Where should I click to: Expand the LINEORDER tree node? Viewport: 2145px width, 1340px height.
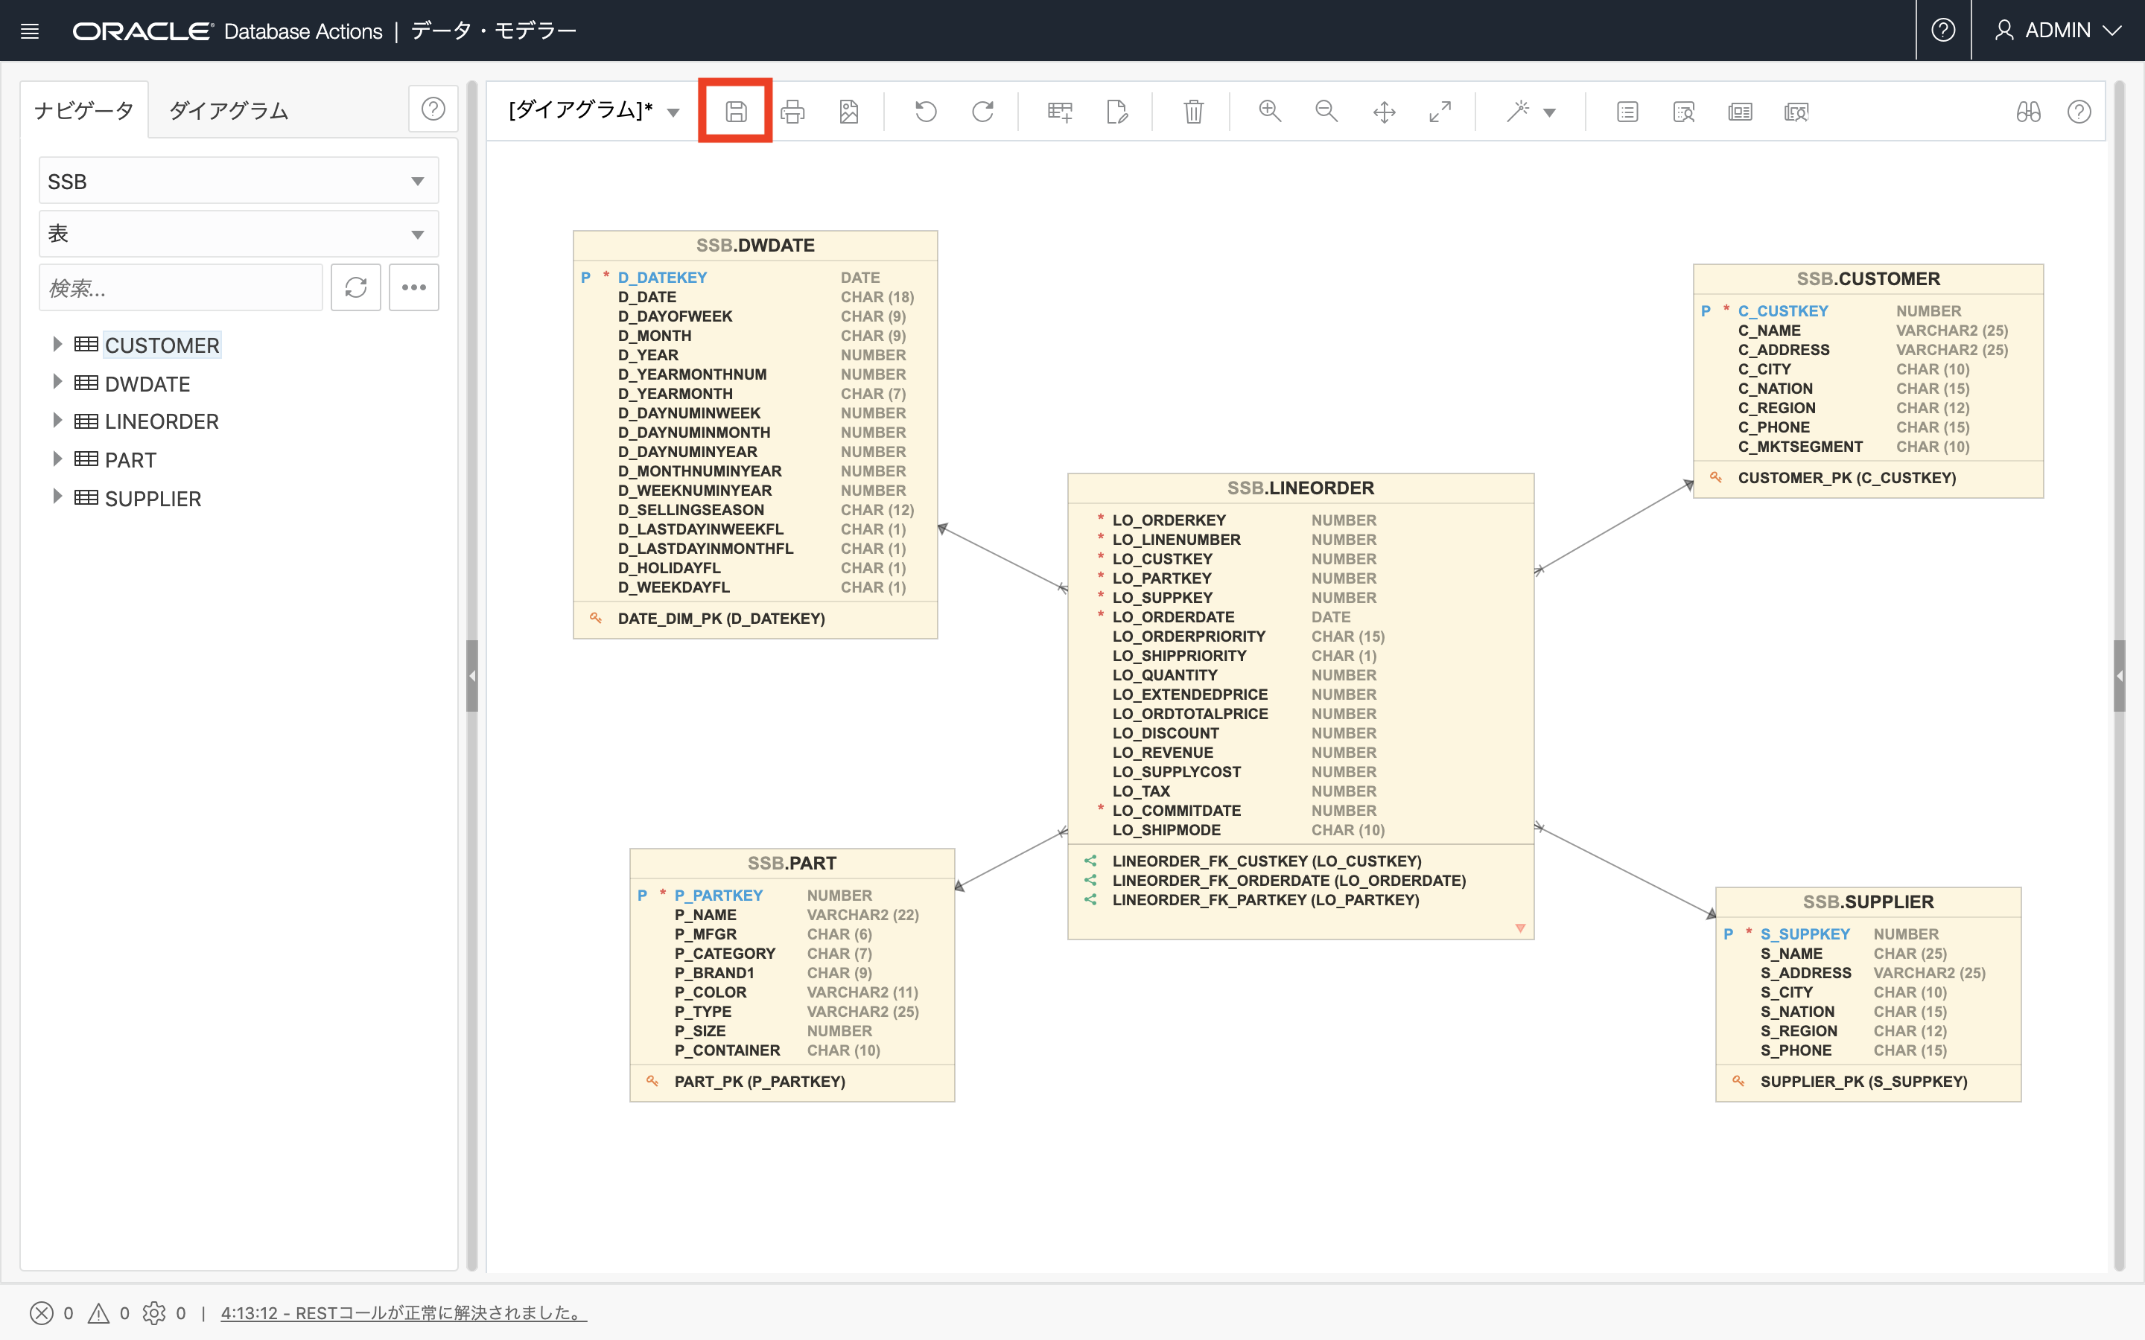57,421
